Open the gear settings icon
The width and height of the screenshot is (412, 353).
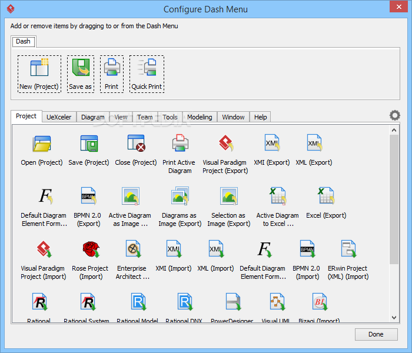(395, 115)
